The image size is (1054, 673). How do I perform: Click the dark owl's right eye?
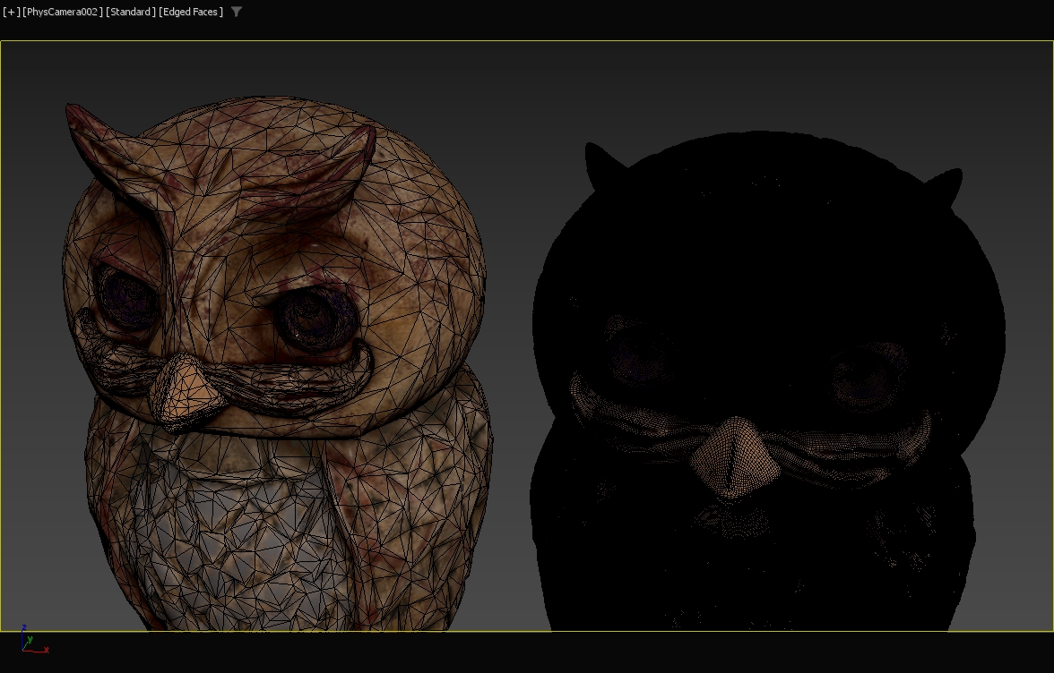(x=864, y=371)
